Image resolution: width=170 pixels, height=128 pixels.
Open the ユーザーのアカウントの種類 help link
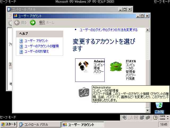click(x=41, y=46)
